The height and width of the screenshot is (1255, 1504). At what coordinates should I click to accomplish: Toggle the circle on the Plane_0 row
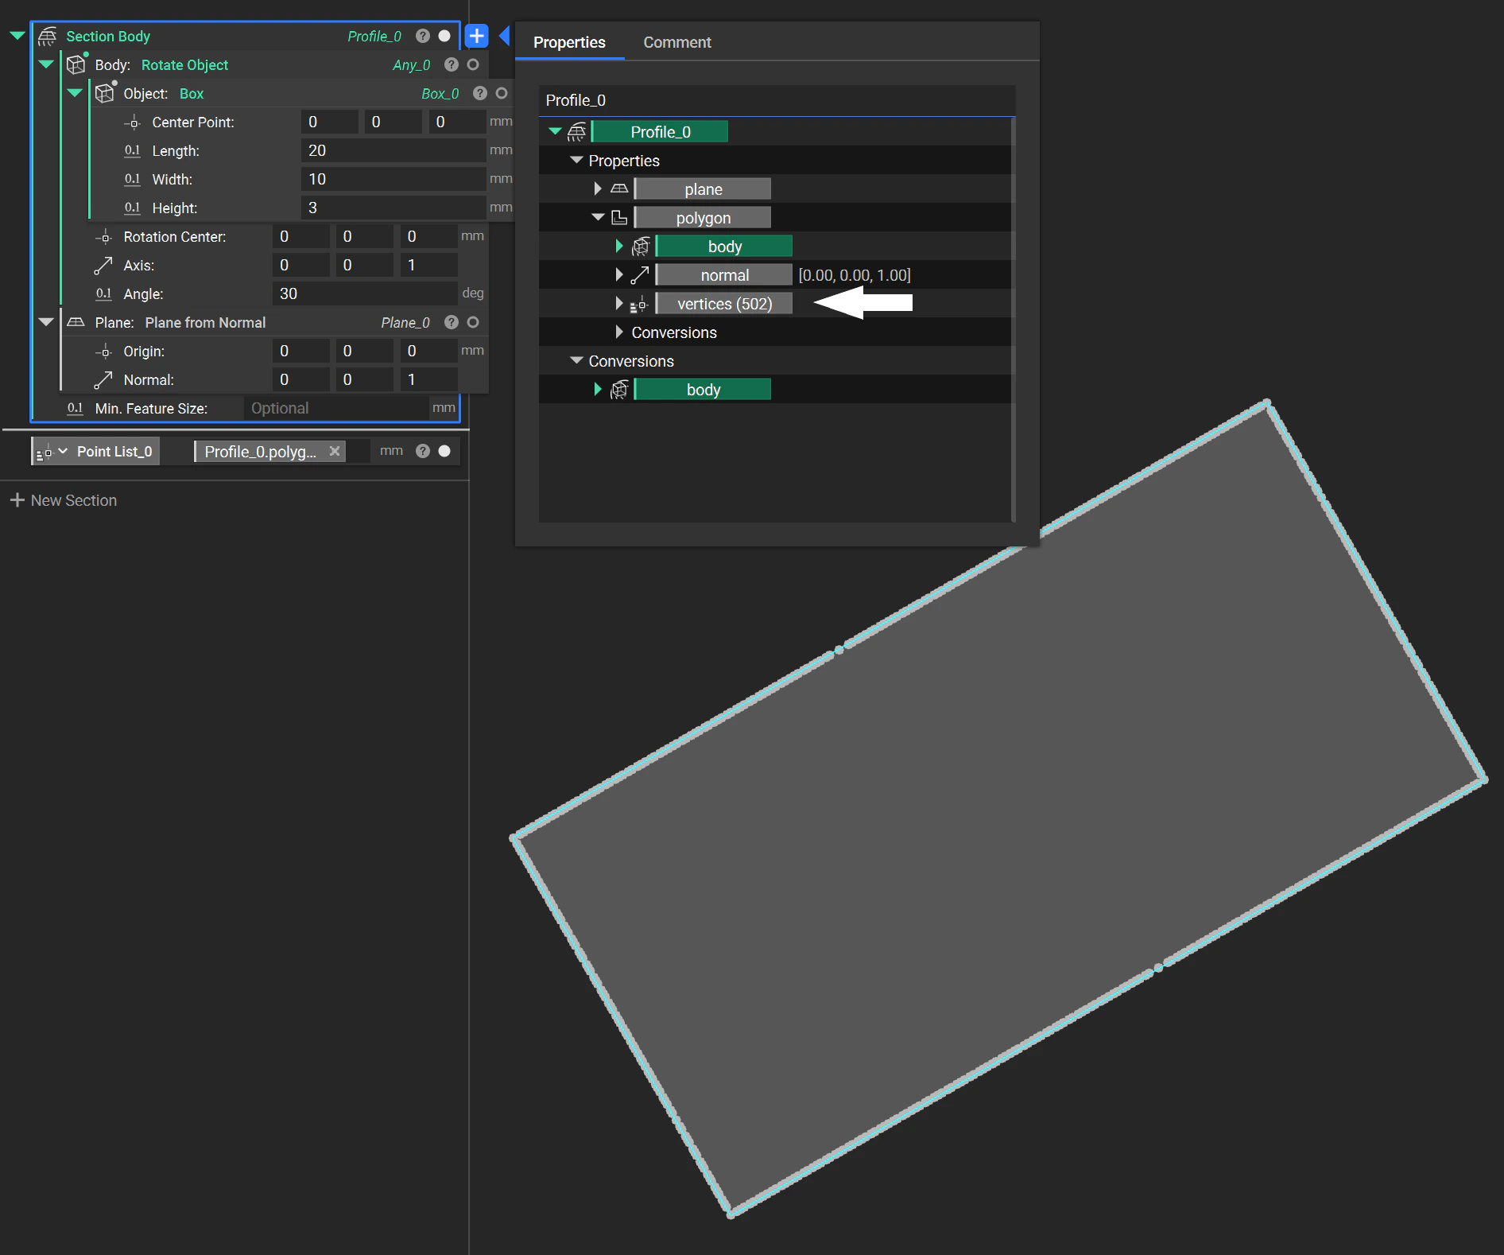(x=474, y=322)
